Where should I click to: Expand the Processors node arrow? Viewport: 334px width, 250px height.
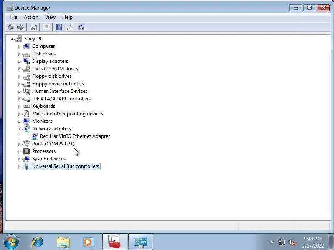(x=19, y=152)
